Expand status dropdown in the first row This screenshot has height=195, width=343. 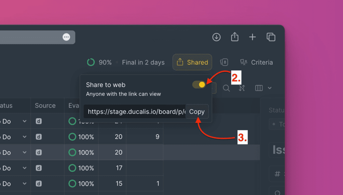[24, 121]
